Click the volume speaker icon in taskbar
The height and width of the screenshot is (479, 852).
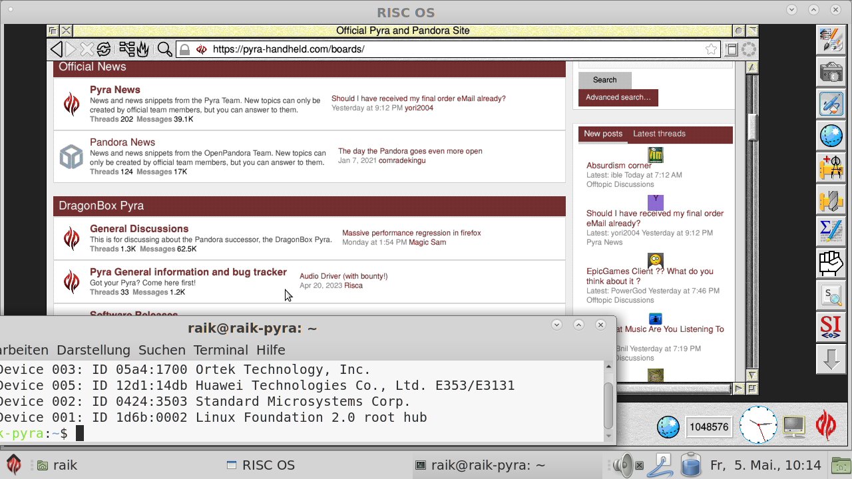623,465
